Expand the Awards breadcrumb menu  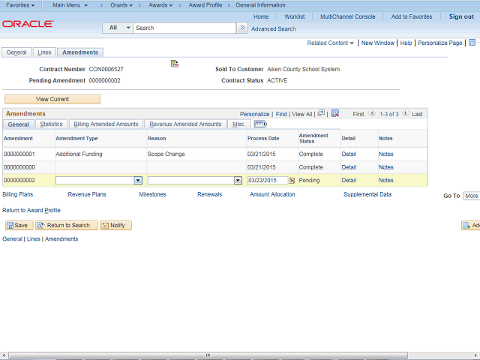(x=160, y=5)
